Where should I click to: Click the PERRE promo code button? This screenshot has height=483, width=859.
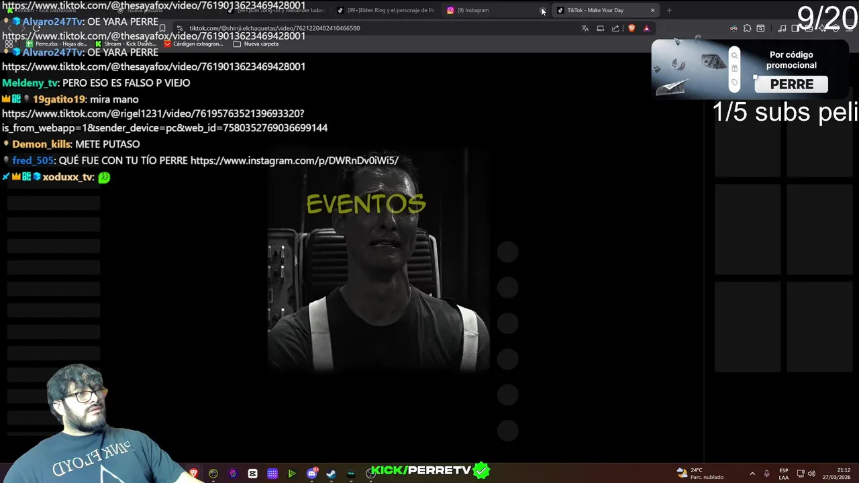click(x=791, y=84)
